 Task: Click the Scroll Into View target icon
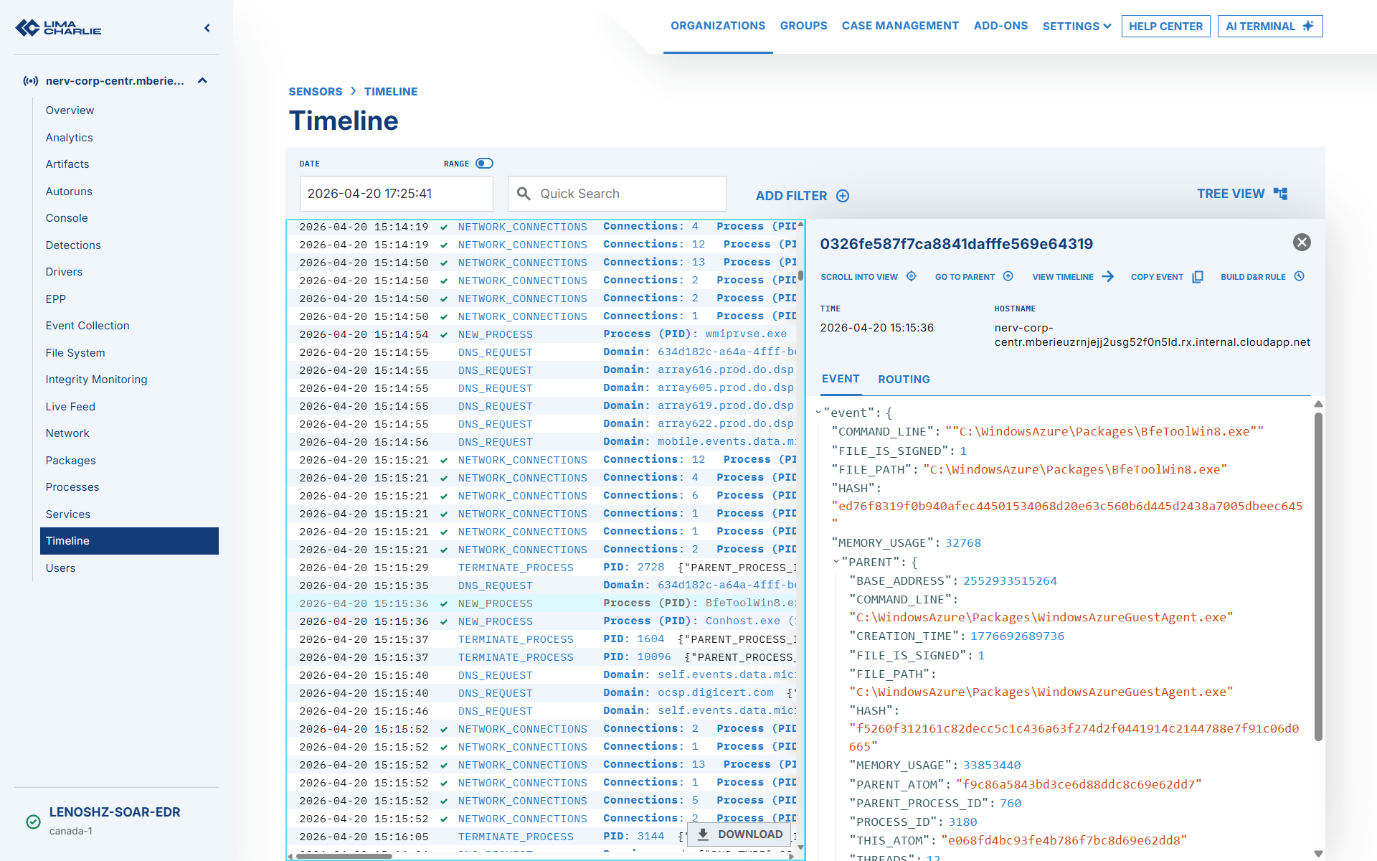[x=911, y=276]
